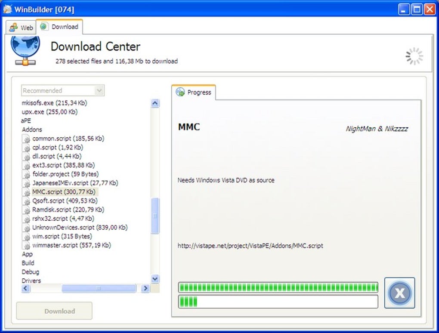This screenshot has width=439, height=333.
Task: Click 'Needs Windows Vista DVD as source'
Action: click(x=226, y=180)
